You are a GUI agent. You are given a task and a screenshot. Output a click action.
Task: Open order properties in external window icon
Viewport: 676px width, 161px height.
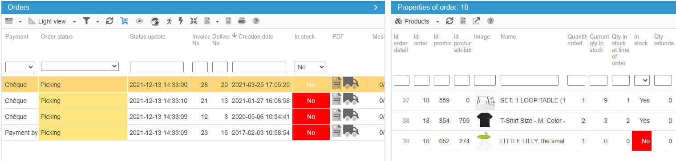click(476, 21)
